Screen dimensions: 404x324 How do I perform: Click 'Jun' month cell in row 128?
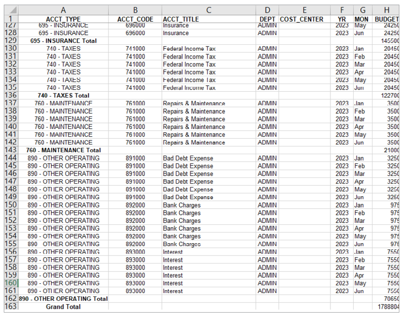click(x=363, y=33)
